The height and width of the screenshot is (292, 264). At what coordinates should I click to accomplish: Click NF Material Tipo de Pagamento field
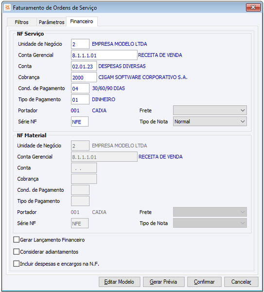(80, 201)
